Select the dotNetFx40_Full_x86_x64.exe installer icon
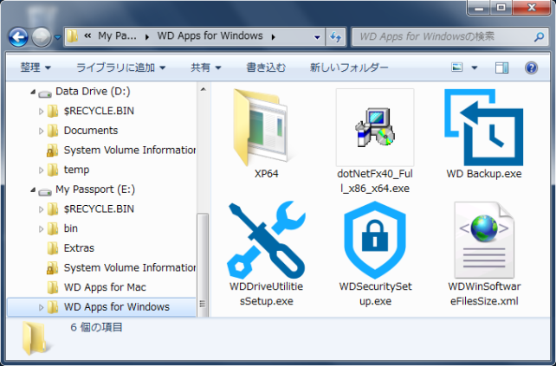 (375, 127)
